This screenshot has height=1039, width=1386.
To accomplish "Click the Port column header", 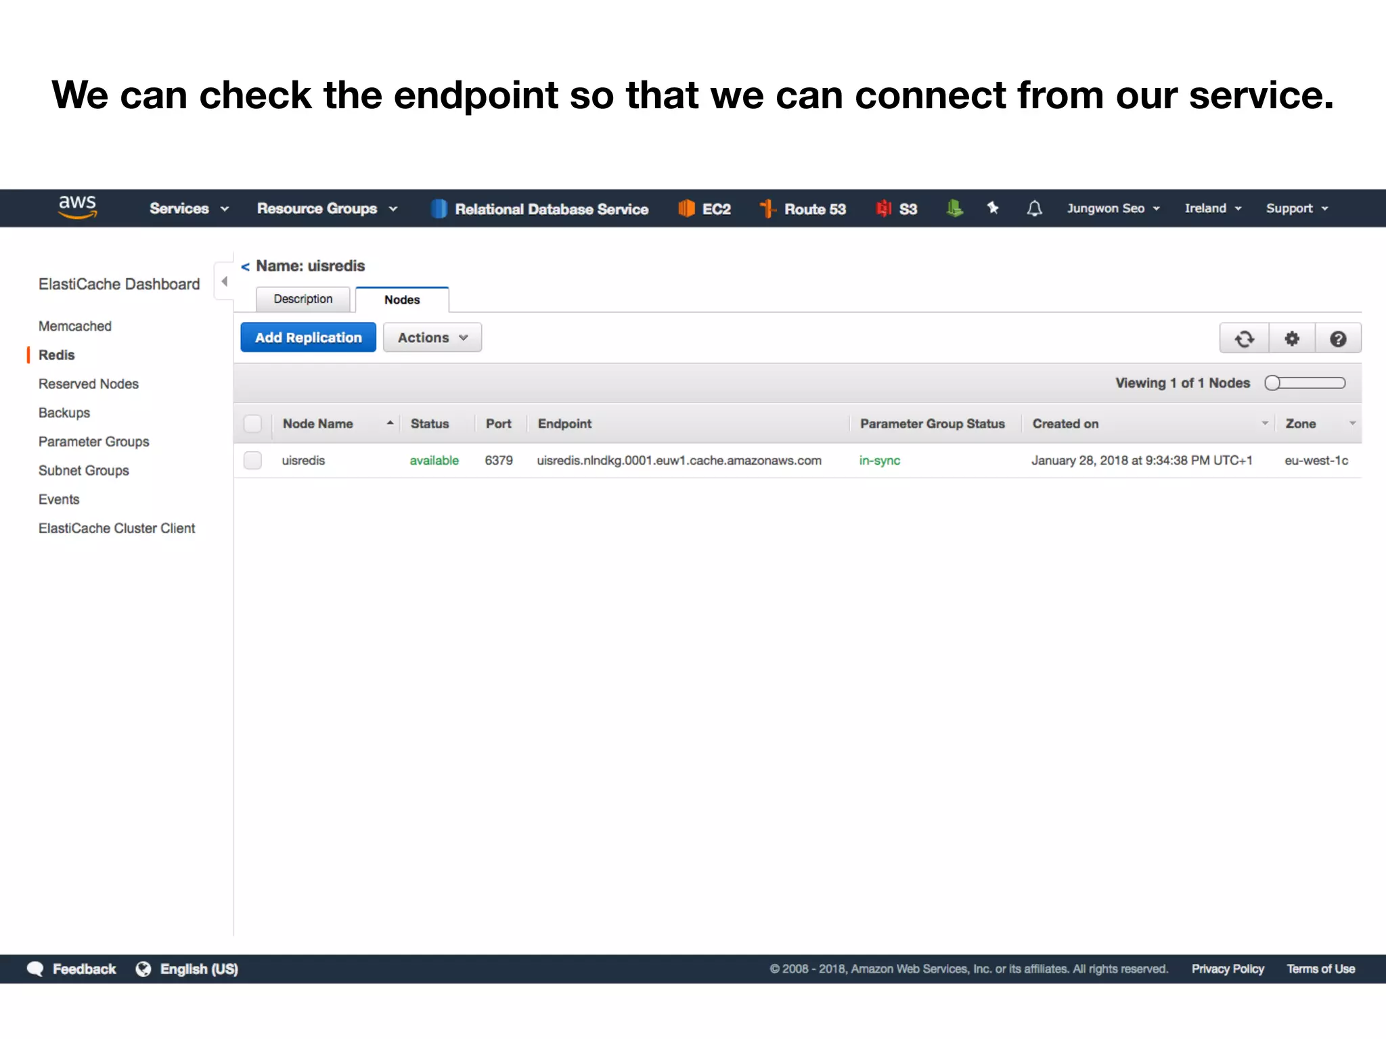I will point(499,423).
